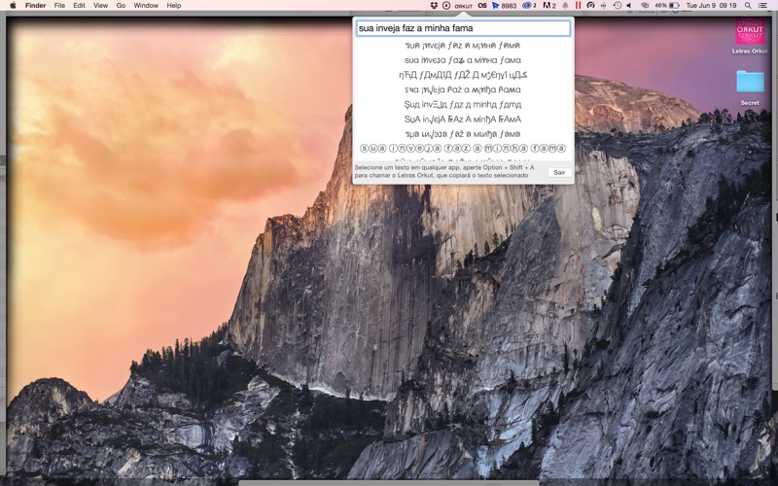Select the circled-letters text variant
This screenshot has width=778, height=486.
(463, 149)
